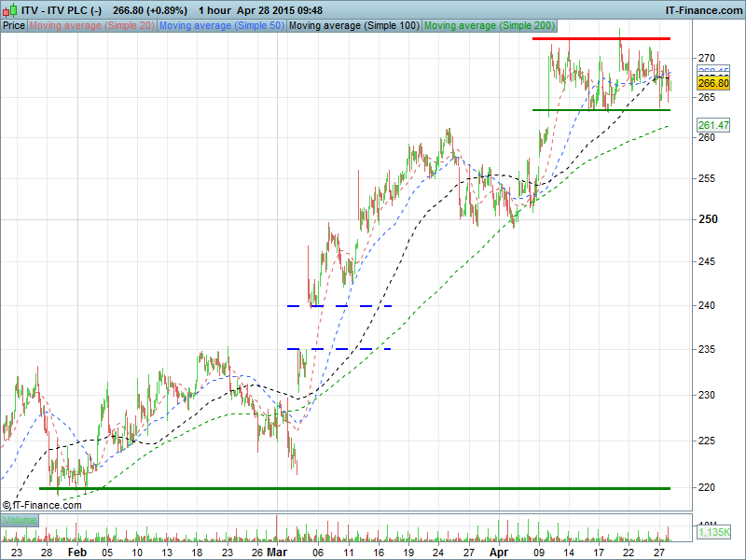Click the yellow current price tag 266.80
The width and height of the screenshot is (746, 560).
712,83
